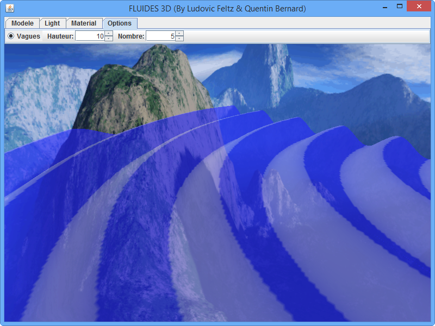Select the Options tab

120,23
